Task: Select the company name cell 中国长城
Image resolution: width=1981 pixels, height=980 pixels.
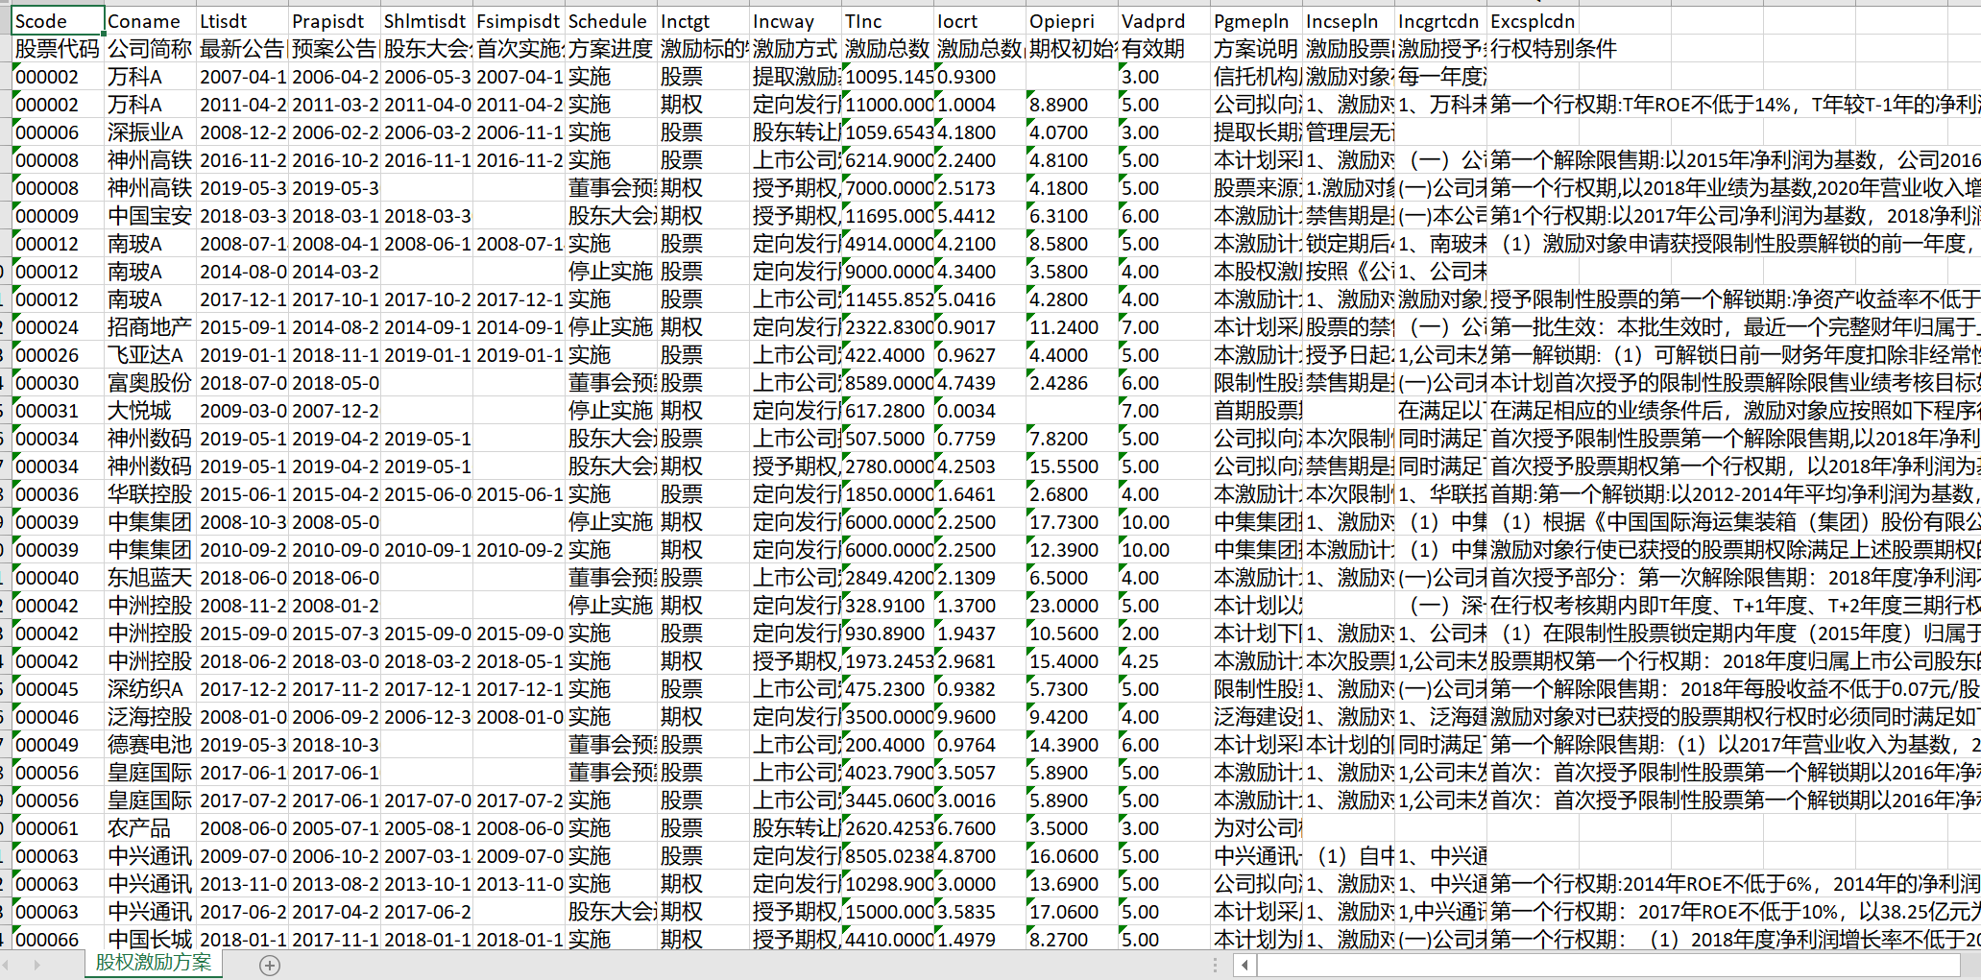Action: coord(150,940)
